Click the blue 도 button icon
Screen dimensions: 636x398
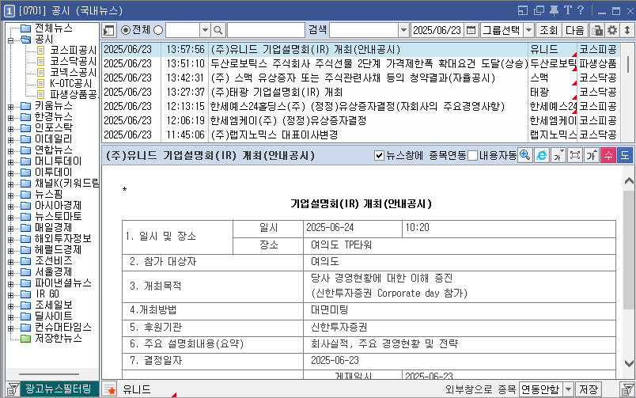[625, 155]
